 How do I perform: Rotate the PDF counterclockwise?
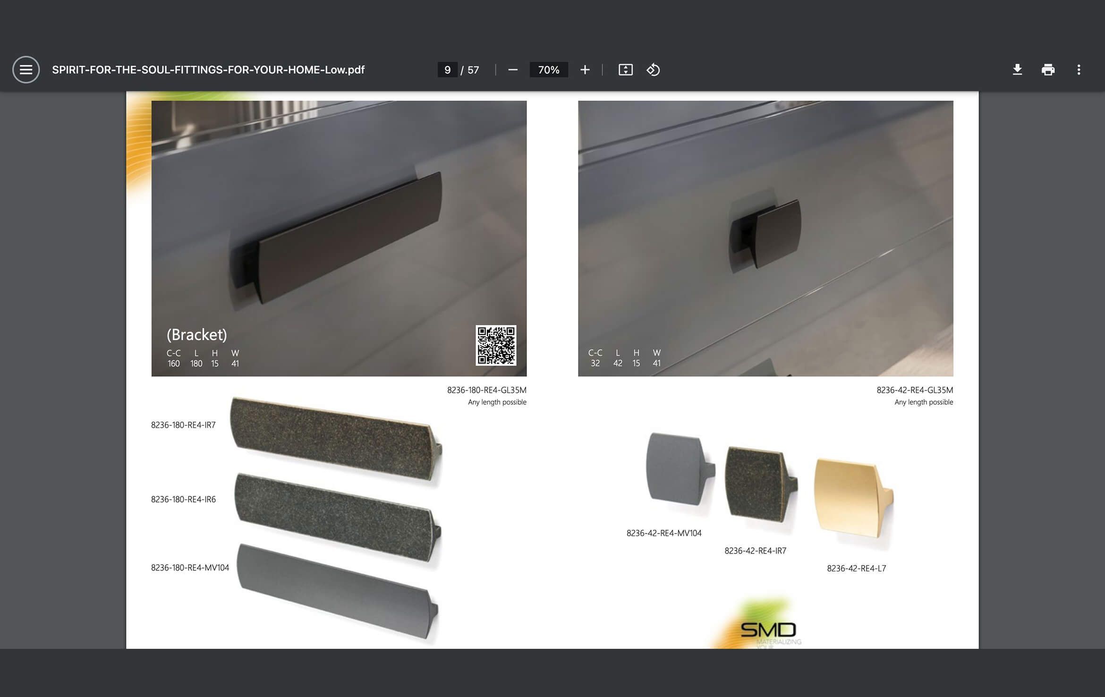(654, 69)
